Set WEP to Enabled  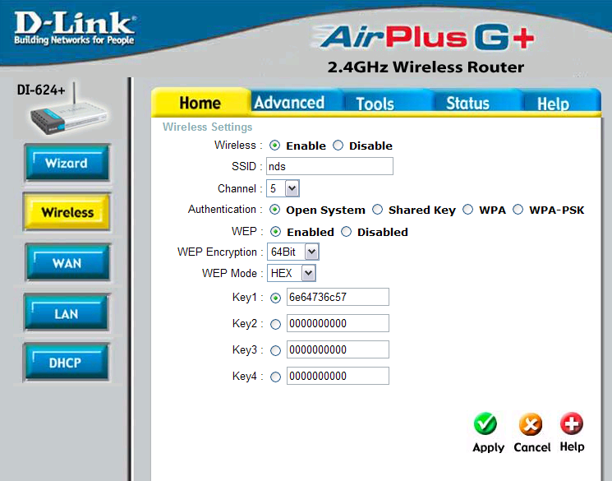coord(275,232)
